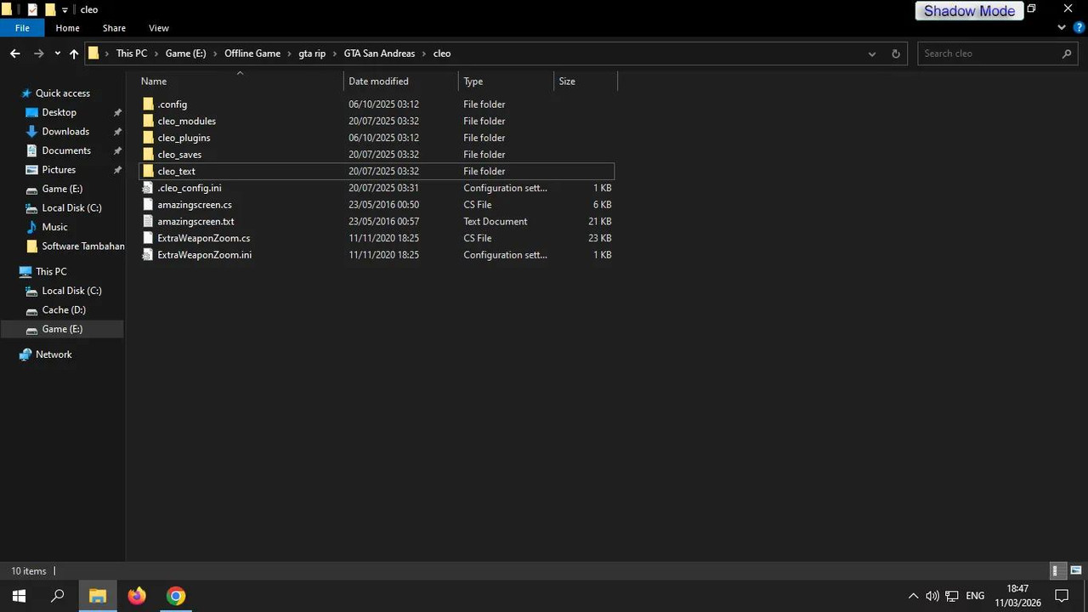The height and width of the screenshot is (612, 1088).
Task: Refresh the cleo folder view
Action: pyautogui.click(x=895, y=54)
